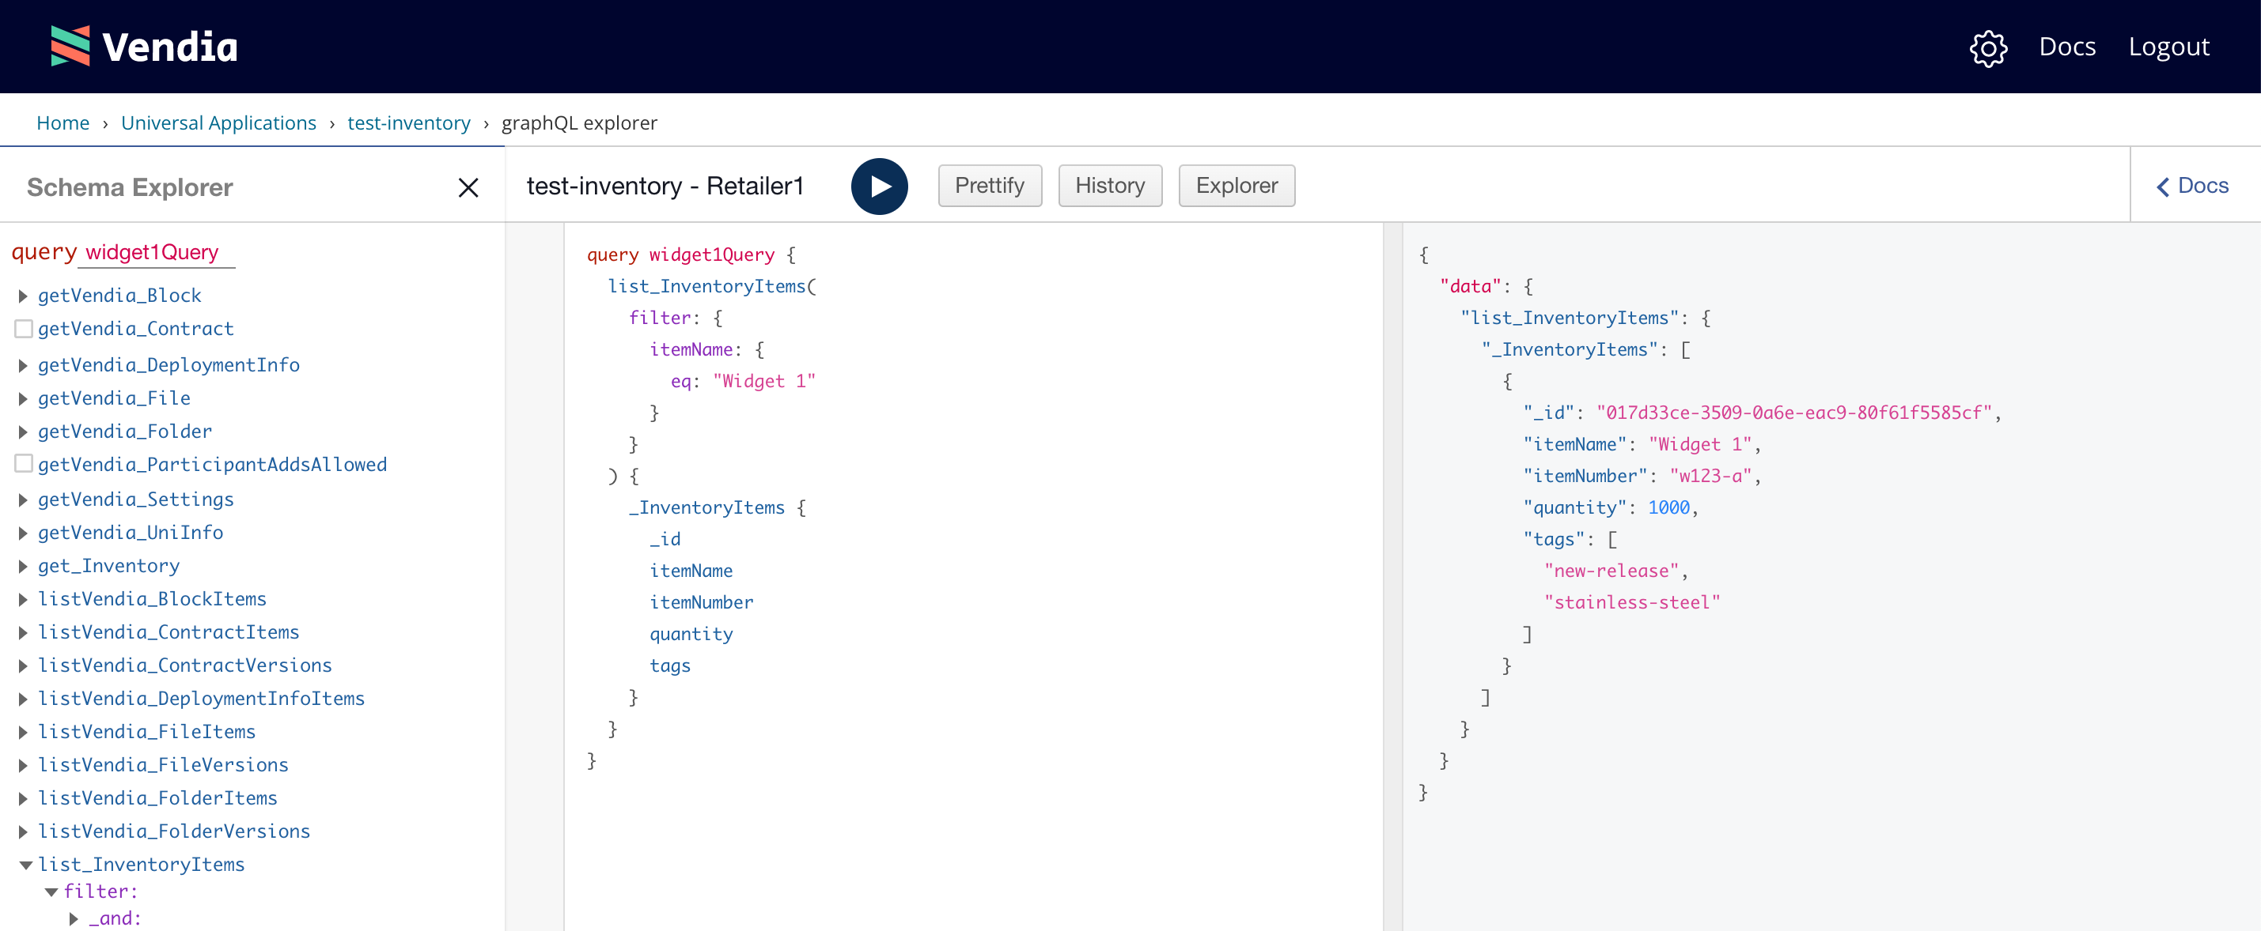
Task: Click list_InventoryItems in query editor
Action: (706, 287)
